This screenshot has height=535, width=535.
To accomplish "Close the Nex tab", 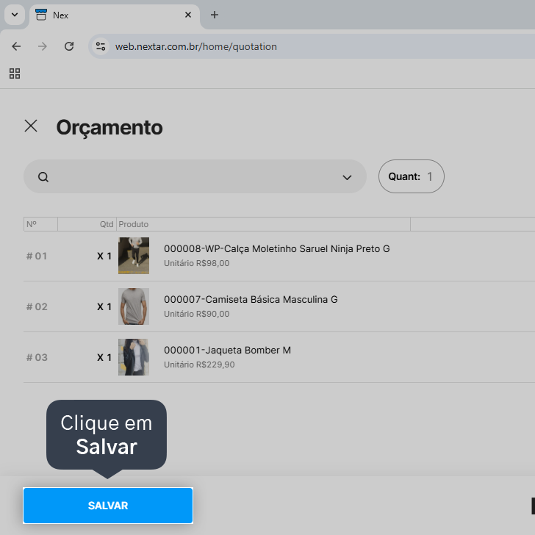I will pos(188,15).
